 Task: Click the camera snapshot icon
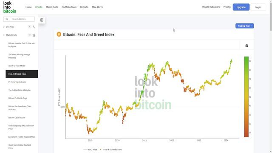coord(246,45)
